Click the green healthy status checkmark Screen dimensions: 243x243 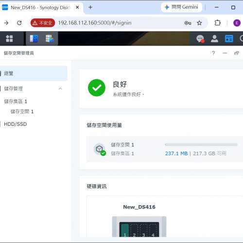(97, 87)
